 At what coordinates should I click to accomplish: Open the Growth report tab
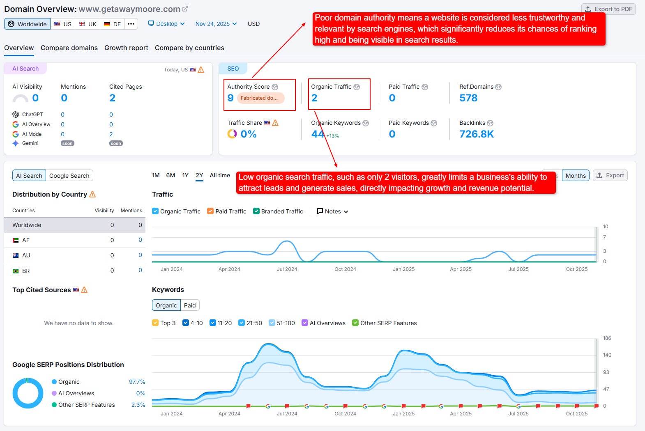[x=126, y=48]
